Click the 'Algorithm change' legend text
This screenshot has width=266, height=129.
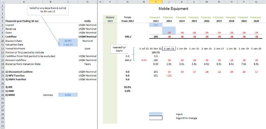pyautogui.click(x=186, y=118)
